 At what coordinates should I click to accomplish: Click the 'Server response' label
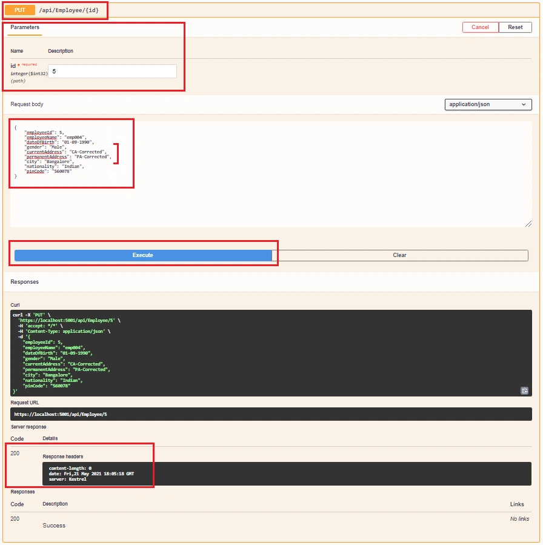(x=28, y=427)
